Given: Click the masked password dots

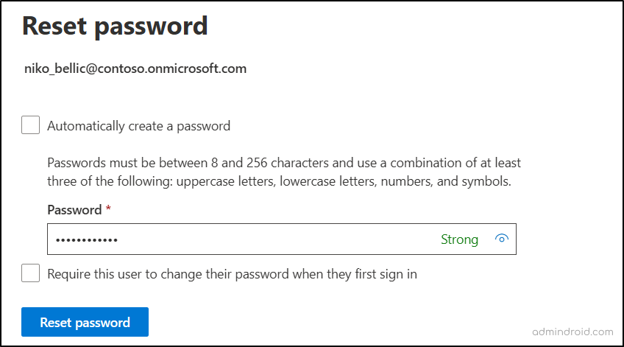Looking at the screenshot, I should tap(86, 240).
